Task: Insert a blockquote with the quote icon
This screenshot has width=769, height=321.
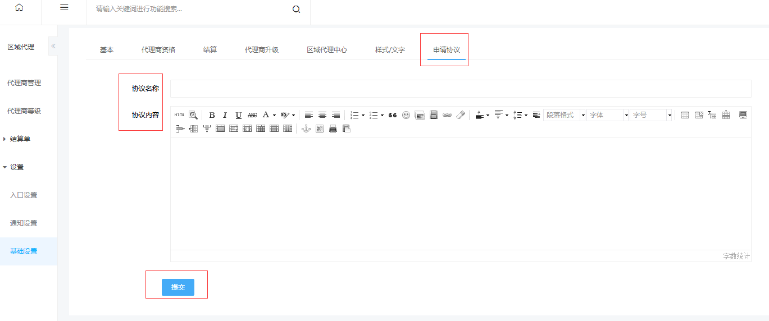Action: click(393, 115)
